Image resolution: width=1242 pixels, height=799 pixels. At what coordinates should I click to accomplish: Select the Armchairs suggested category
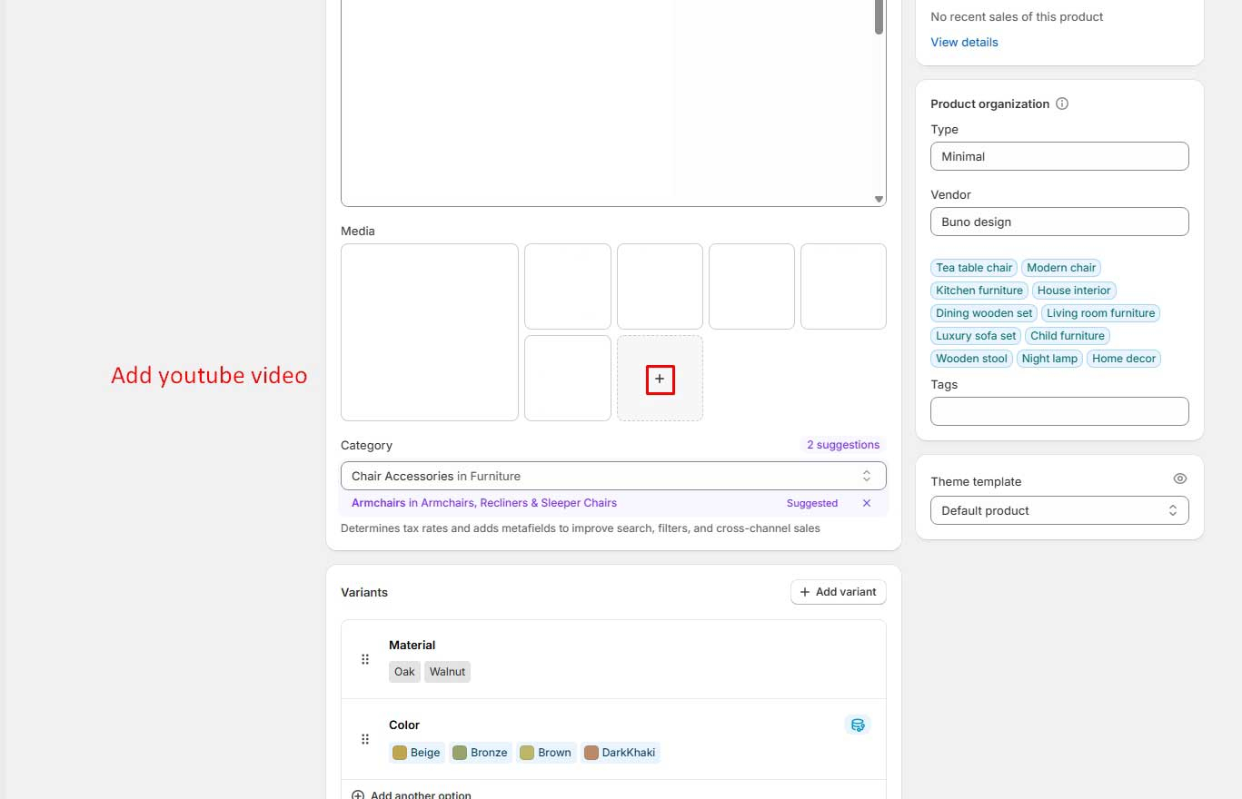[x=483, y=503]
